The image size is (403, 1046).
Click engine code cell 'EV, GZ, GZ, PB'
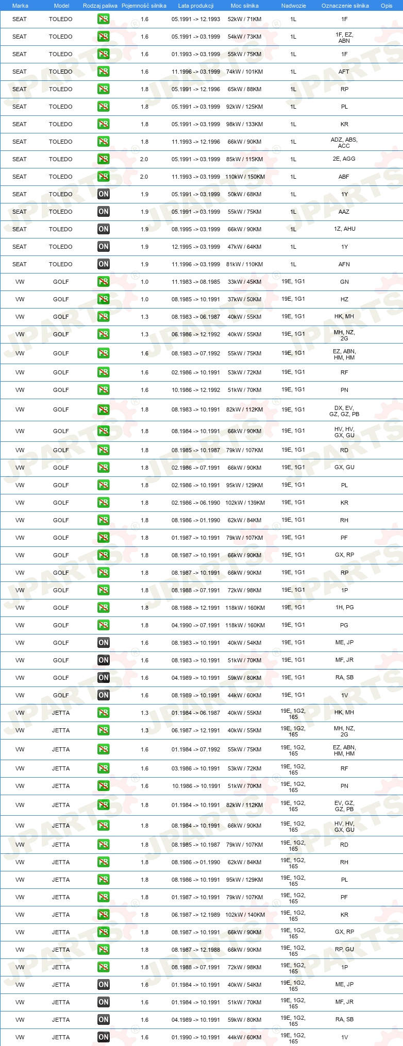click(x=344, y=806)
